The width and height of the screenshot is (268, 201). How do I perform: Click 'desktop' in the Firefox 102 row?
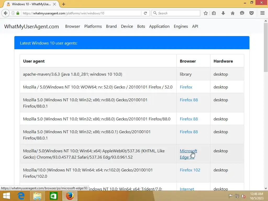coord(221,170)
